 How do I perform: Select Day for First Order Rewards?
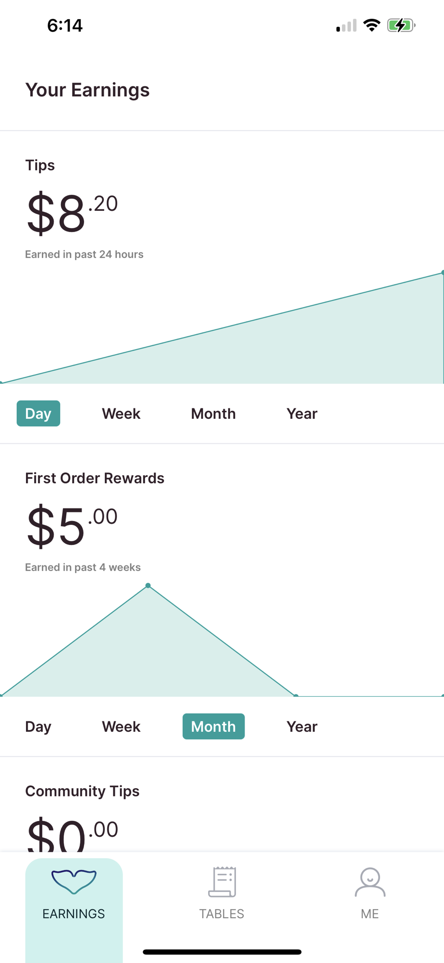38,727
